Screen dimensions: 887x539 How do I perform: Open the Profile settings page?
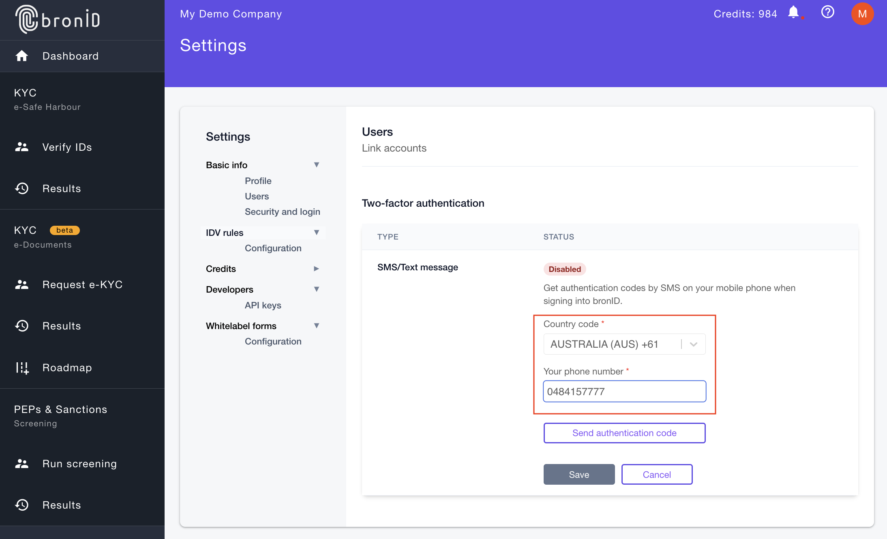click(x=258, y=181)
